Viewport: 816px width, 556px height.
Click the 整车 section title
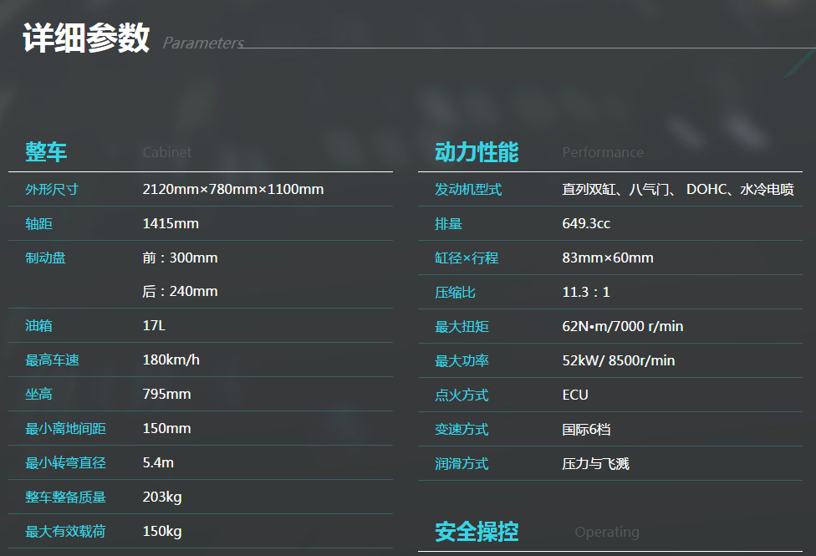(46, 152)
